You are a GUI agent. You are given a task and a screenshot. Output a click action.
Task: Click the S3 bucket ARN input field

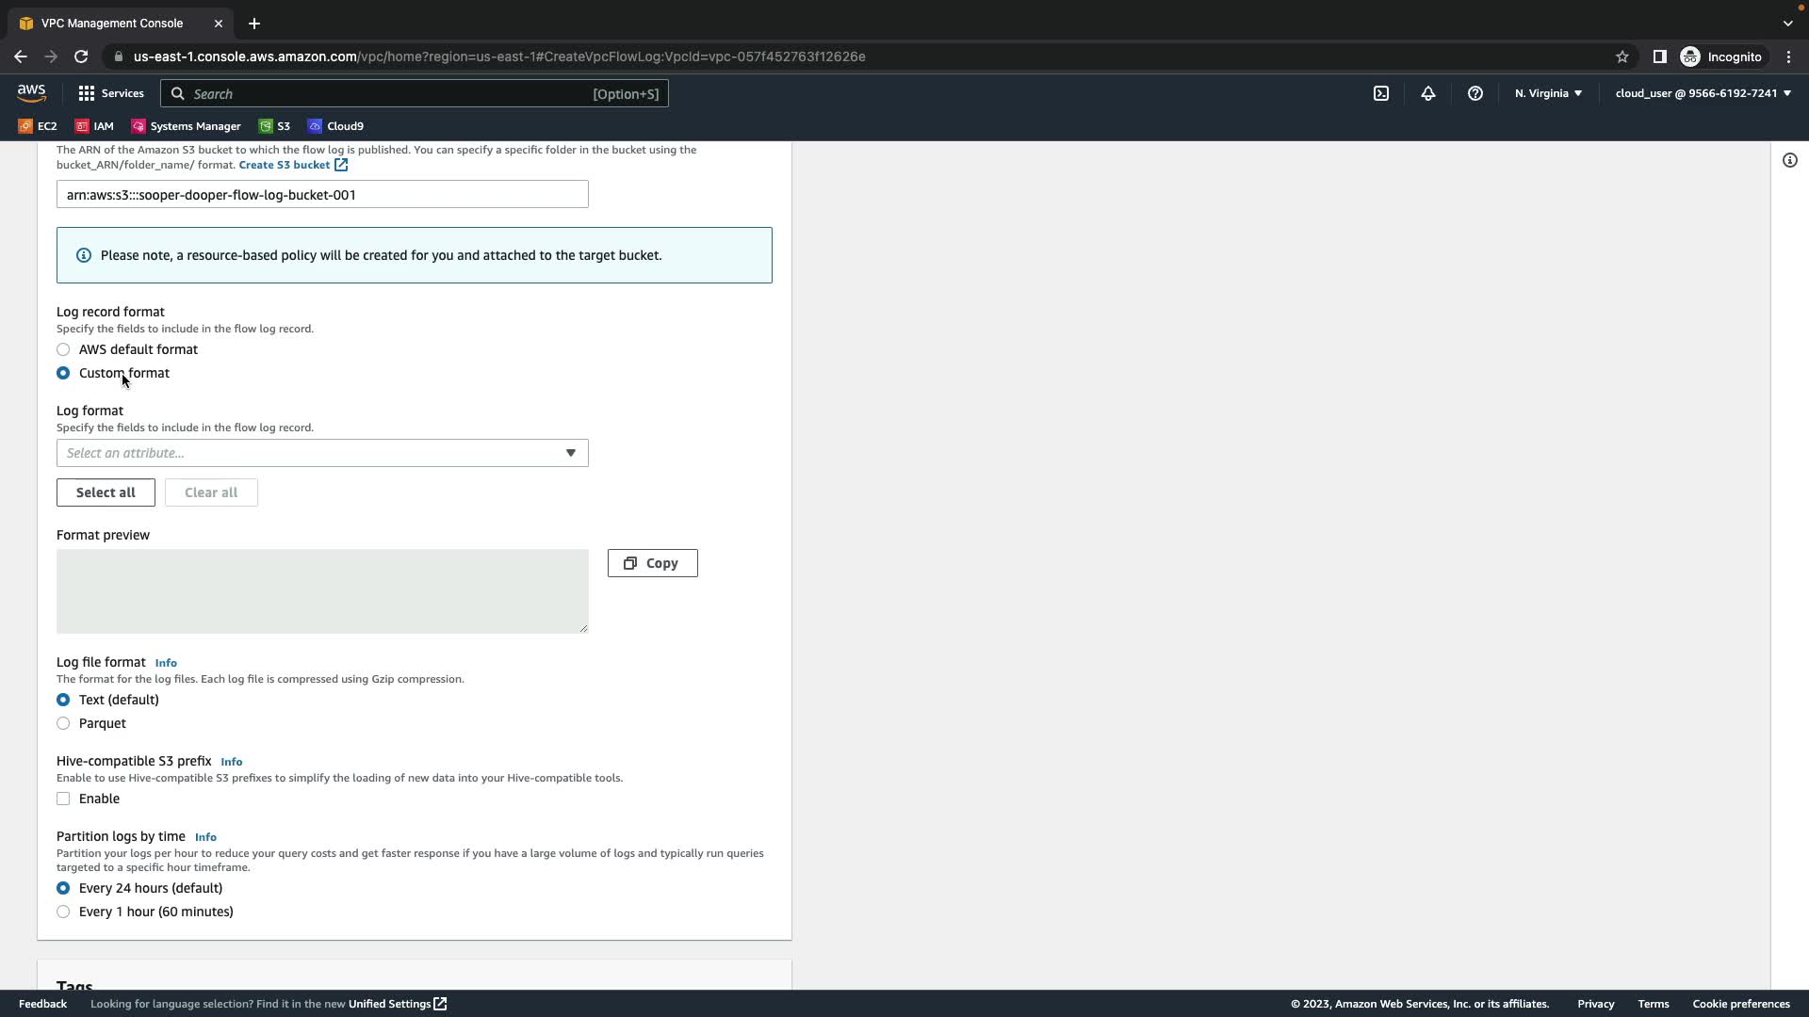(x=322, y=195)
